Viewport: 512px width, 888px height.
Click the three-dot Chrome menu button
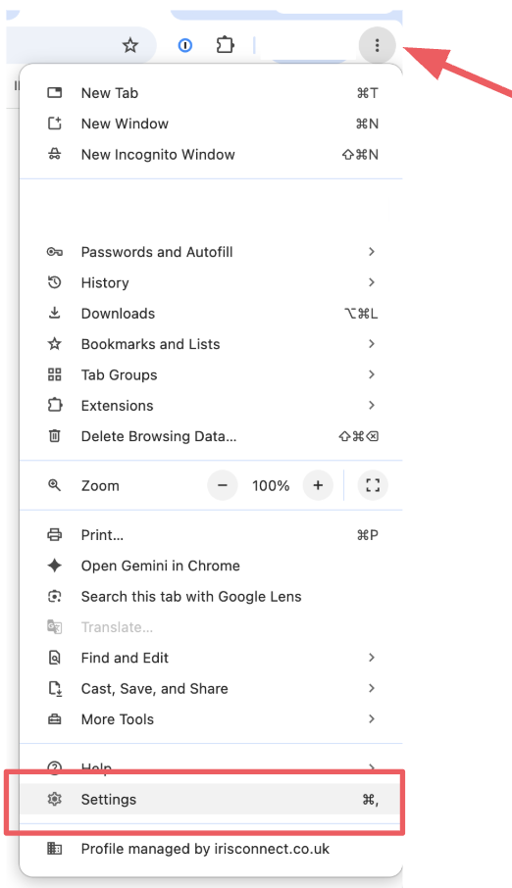pos(377,45)
